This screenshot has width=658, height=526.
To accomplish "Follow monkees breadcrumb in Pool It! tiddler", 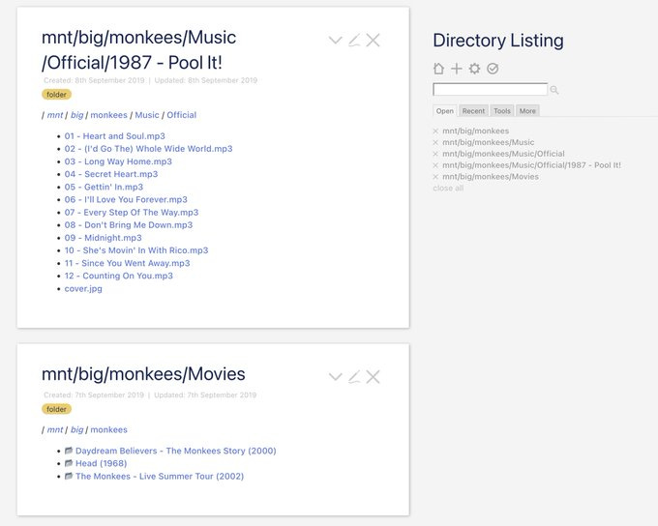I will [108, 115].
